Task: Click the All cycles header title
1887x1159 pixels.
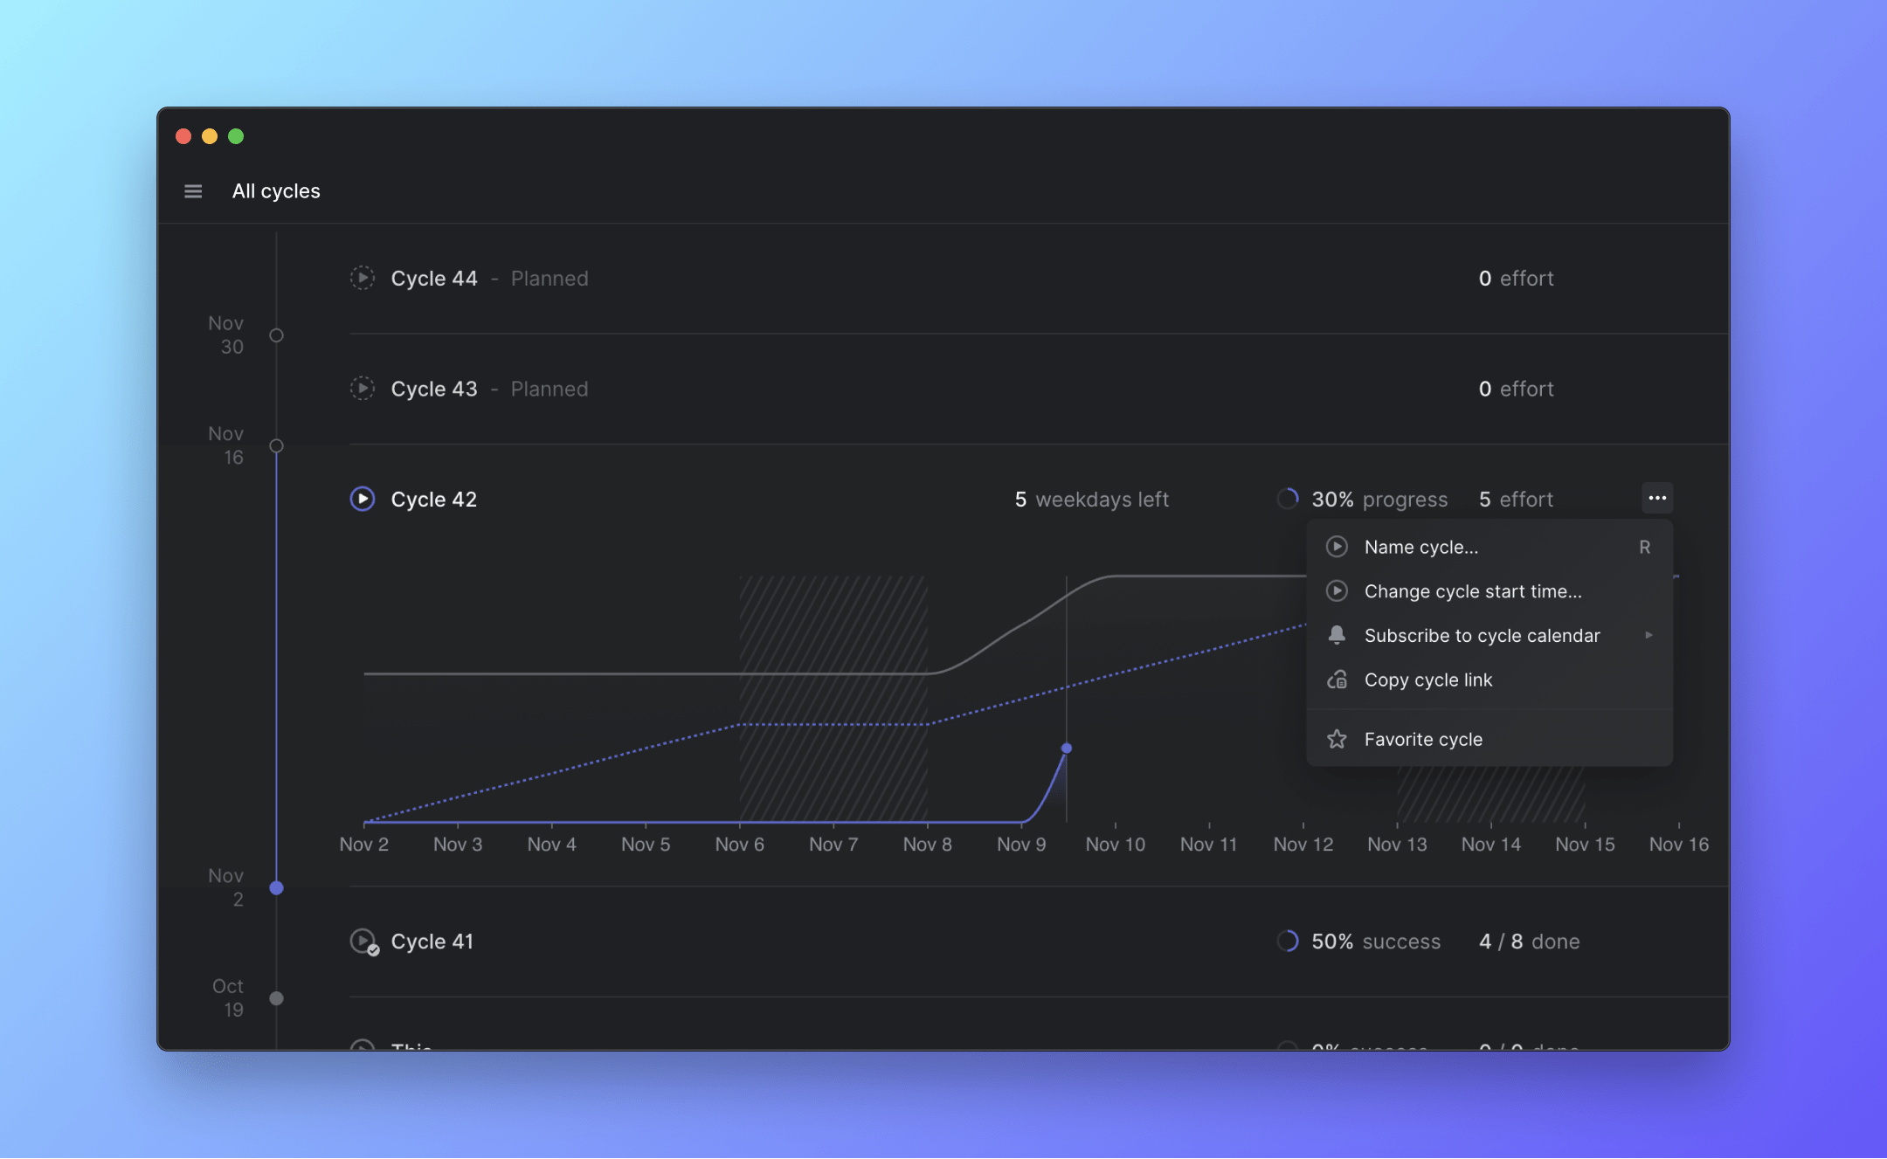Action: (276, 191)
